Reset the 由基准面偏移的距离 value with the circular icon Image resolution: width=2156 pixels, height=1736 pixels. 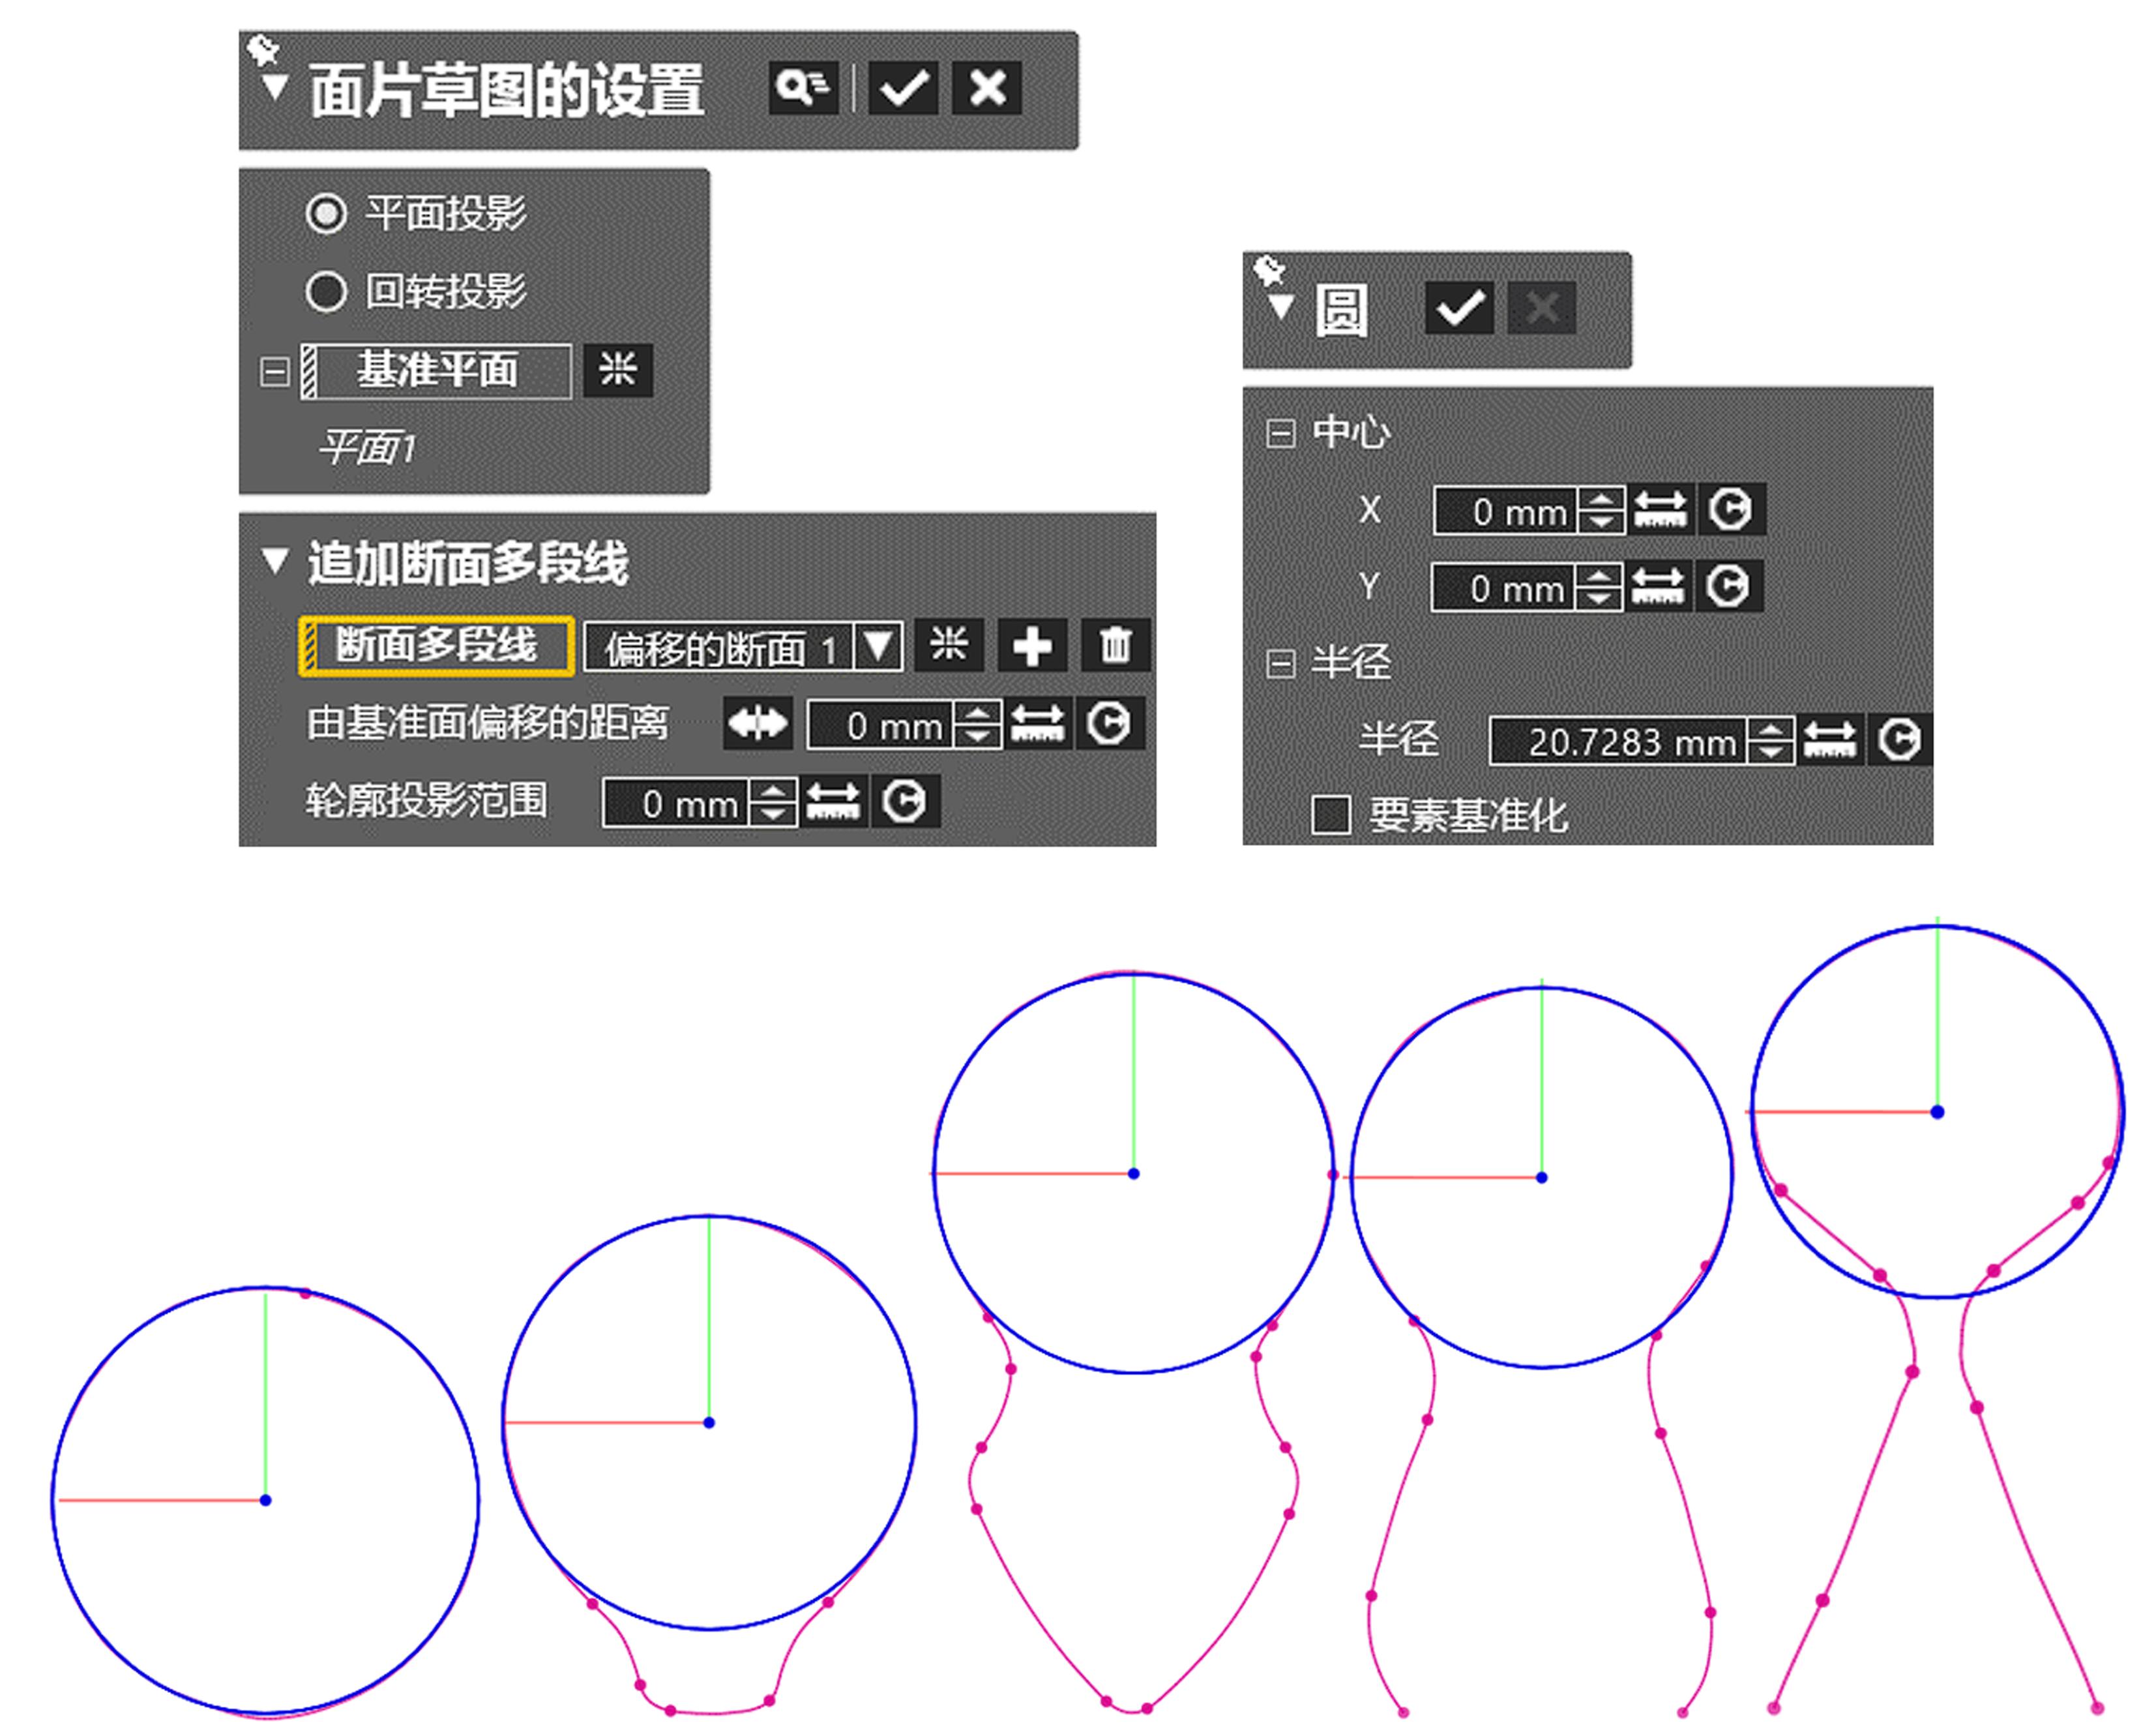pyautogui.click(x=1109, y=723)
